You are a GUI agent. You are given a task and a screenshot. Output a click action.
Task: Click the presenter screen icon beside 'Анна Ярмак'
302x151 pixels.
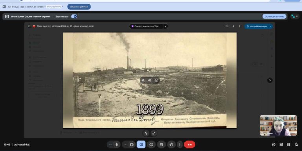[7, 16]
